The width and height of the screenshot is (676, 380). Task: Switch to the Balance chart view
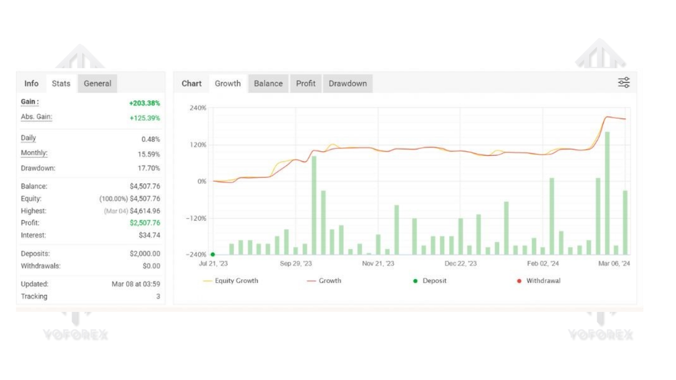click(x=268, y=83)
